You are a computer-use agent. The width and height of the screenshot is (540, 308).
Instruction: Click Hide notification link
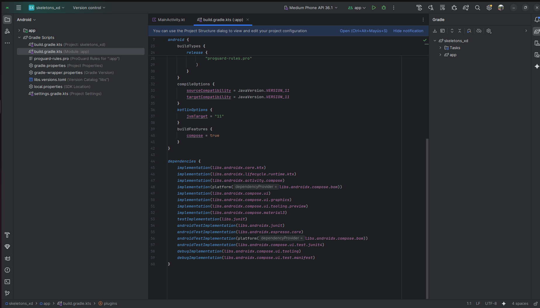(408, 31)
